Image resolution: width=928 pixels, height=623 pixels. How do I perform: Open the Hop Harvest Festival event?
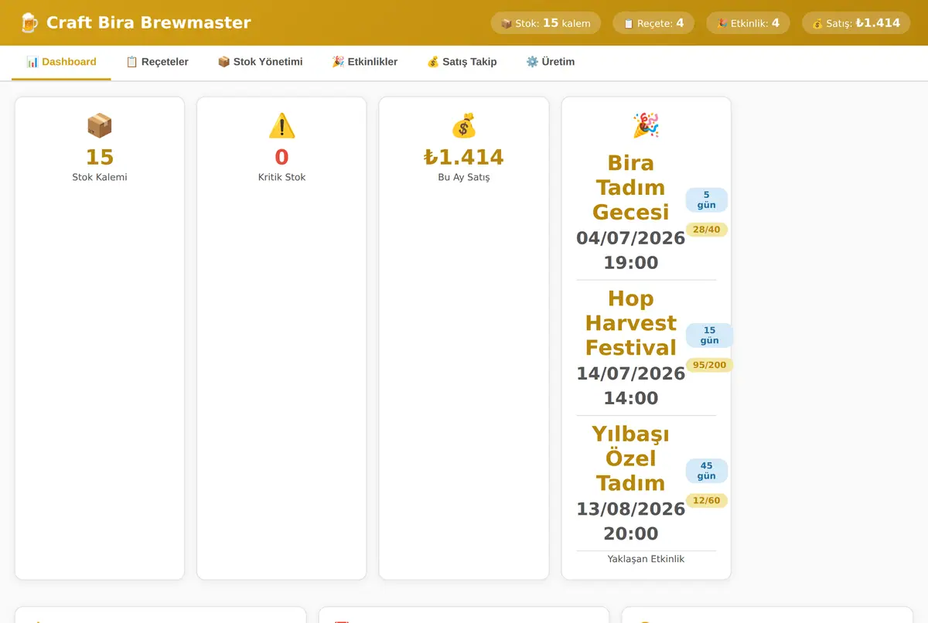(x=631, y=323)
